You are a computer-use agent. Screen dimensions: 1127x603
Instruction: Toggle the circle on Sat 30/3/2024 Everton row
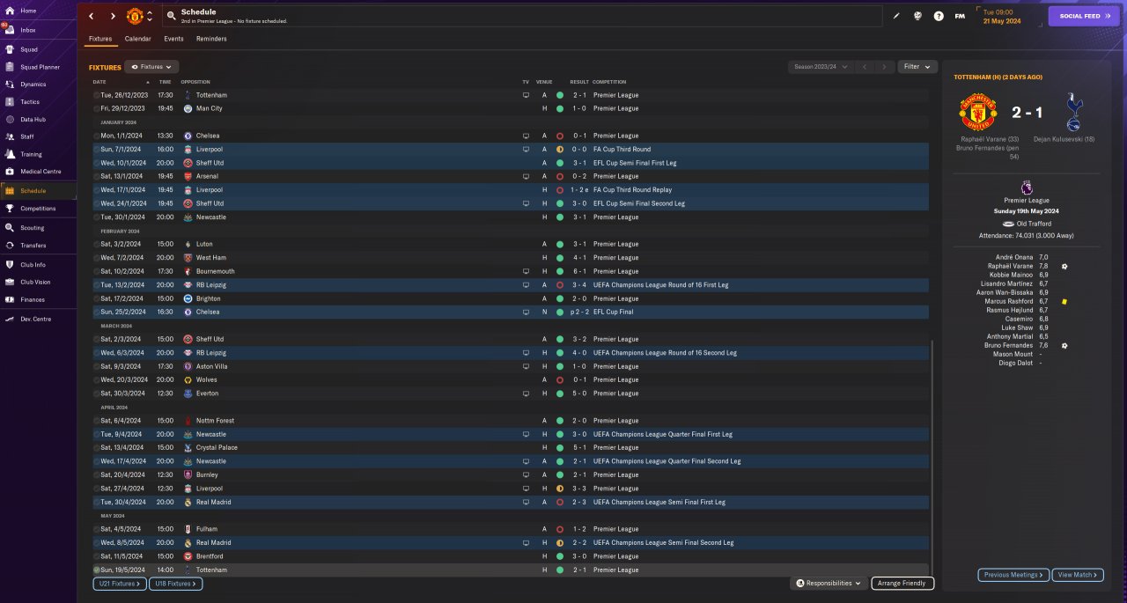click(96, 393)
